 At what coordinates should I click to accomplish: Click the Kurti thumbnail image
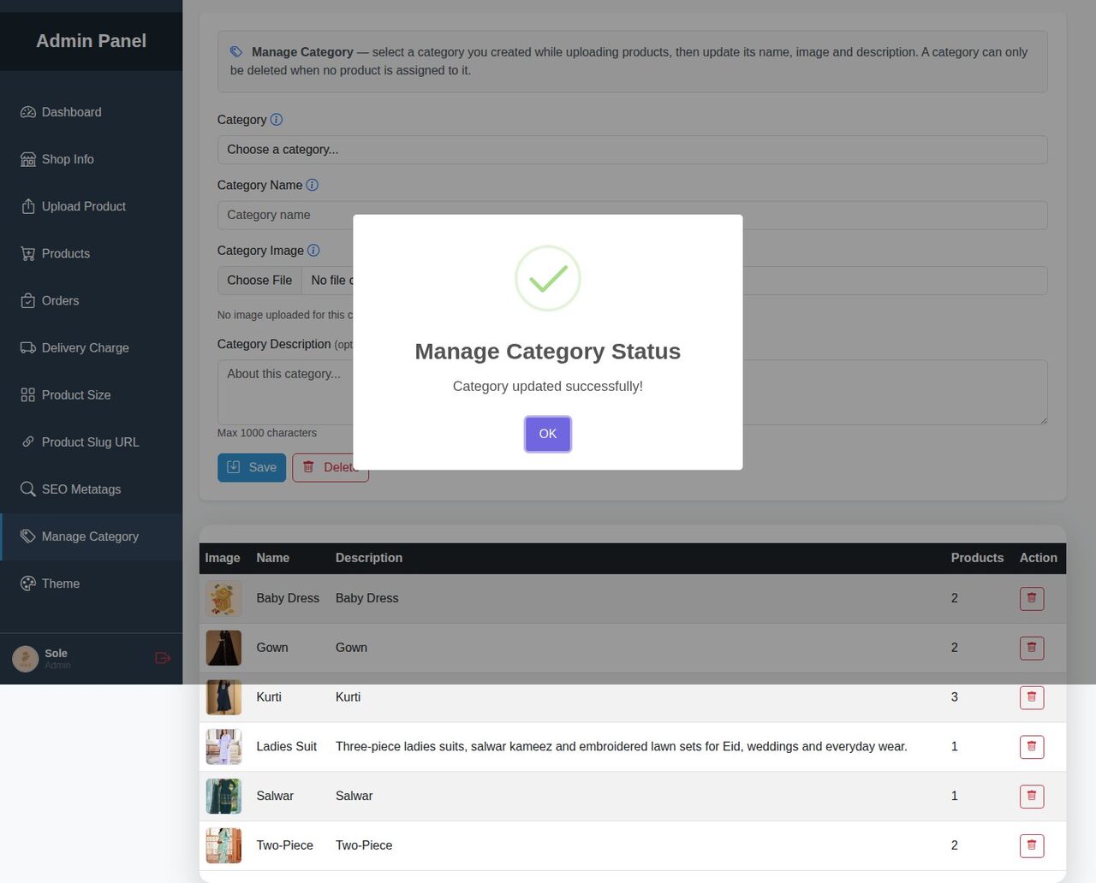(x=223, y=697)
